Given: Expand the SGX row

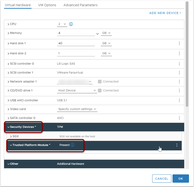Looking at the screenshot, I should (11, 137).
